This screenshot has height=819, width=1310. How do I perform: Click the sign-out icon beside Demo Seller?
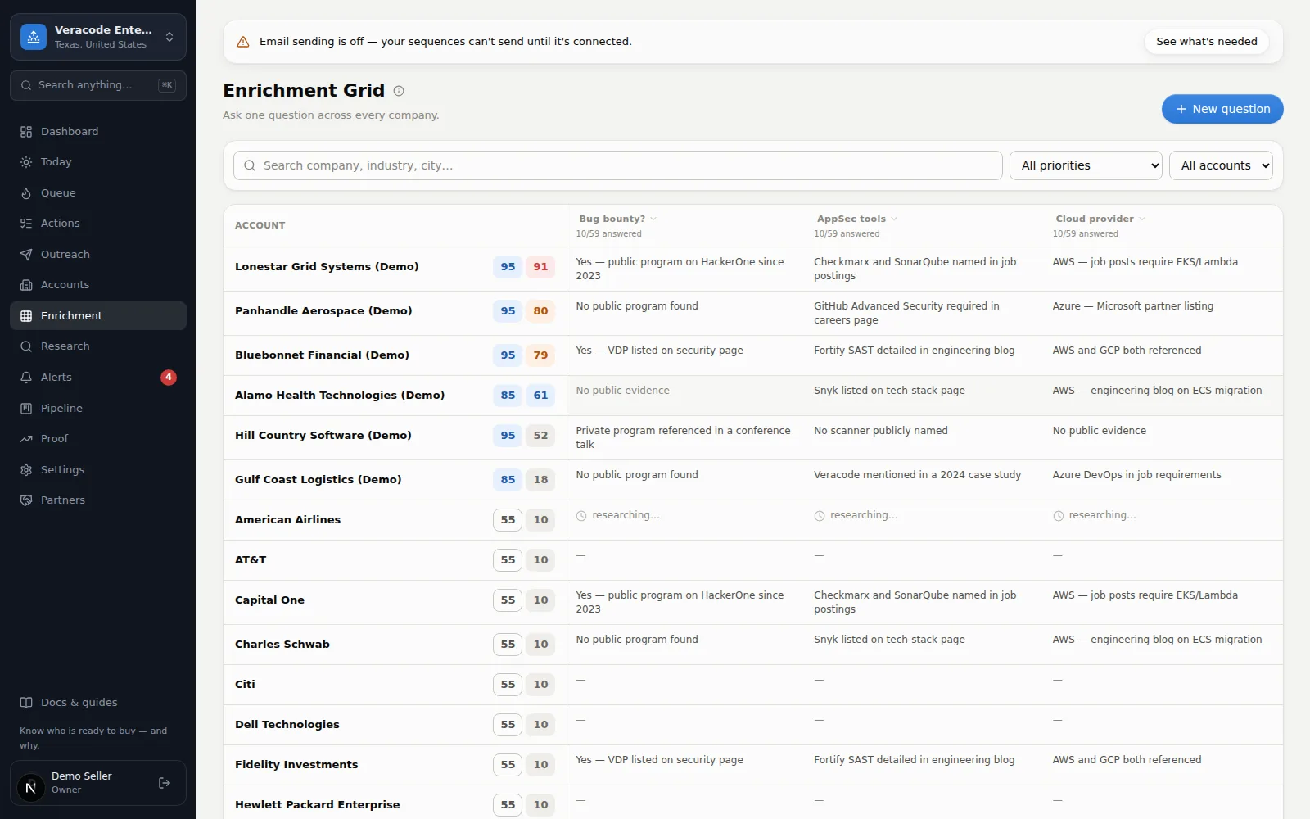point(165,783)
